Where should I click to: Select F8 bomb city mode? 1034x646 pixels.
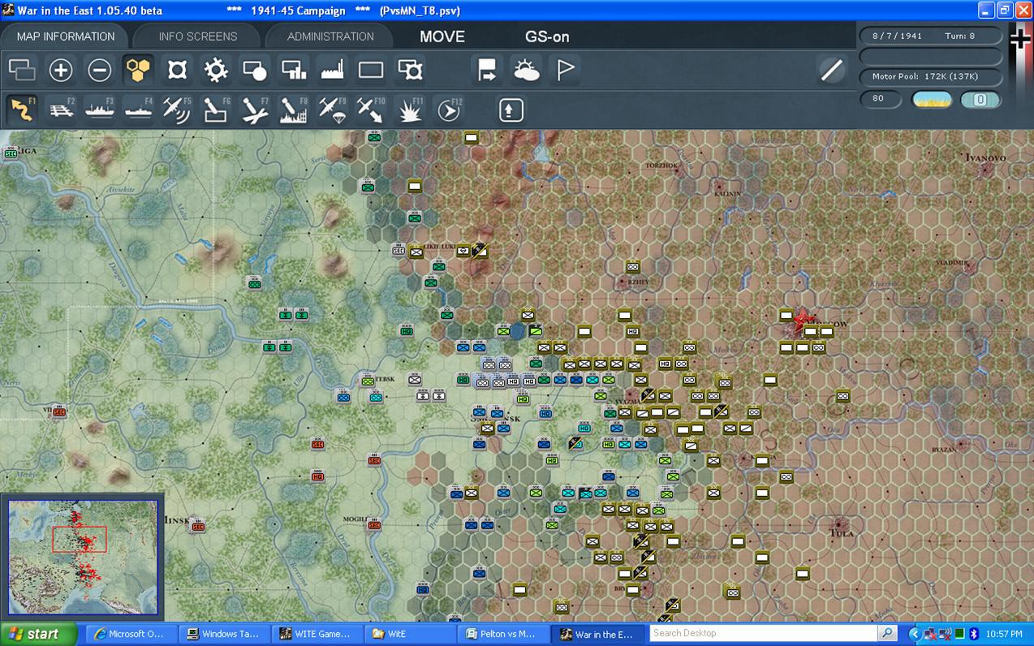pyautogui.click(x=294, y=110)
